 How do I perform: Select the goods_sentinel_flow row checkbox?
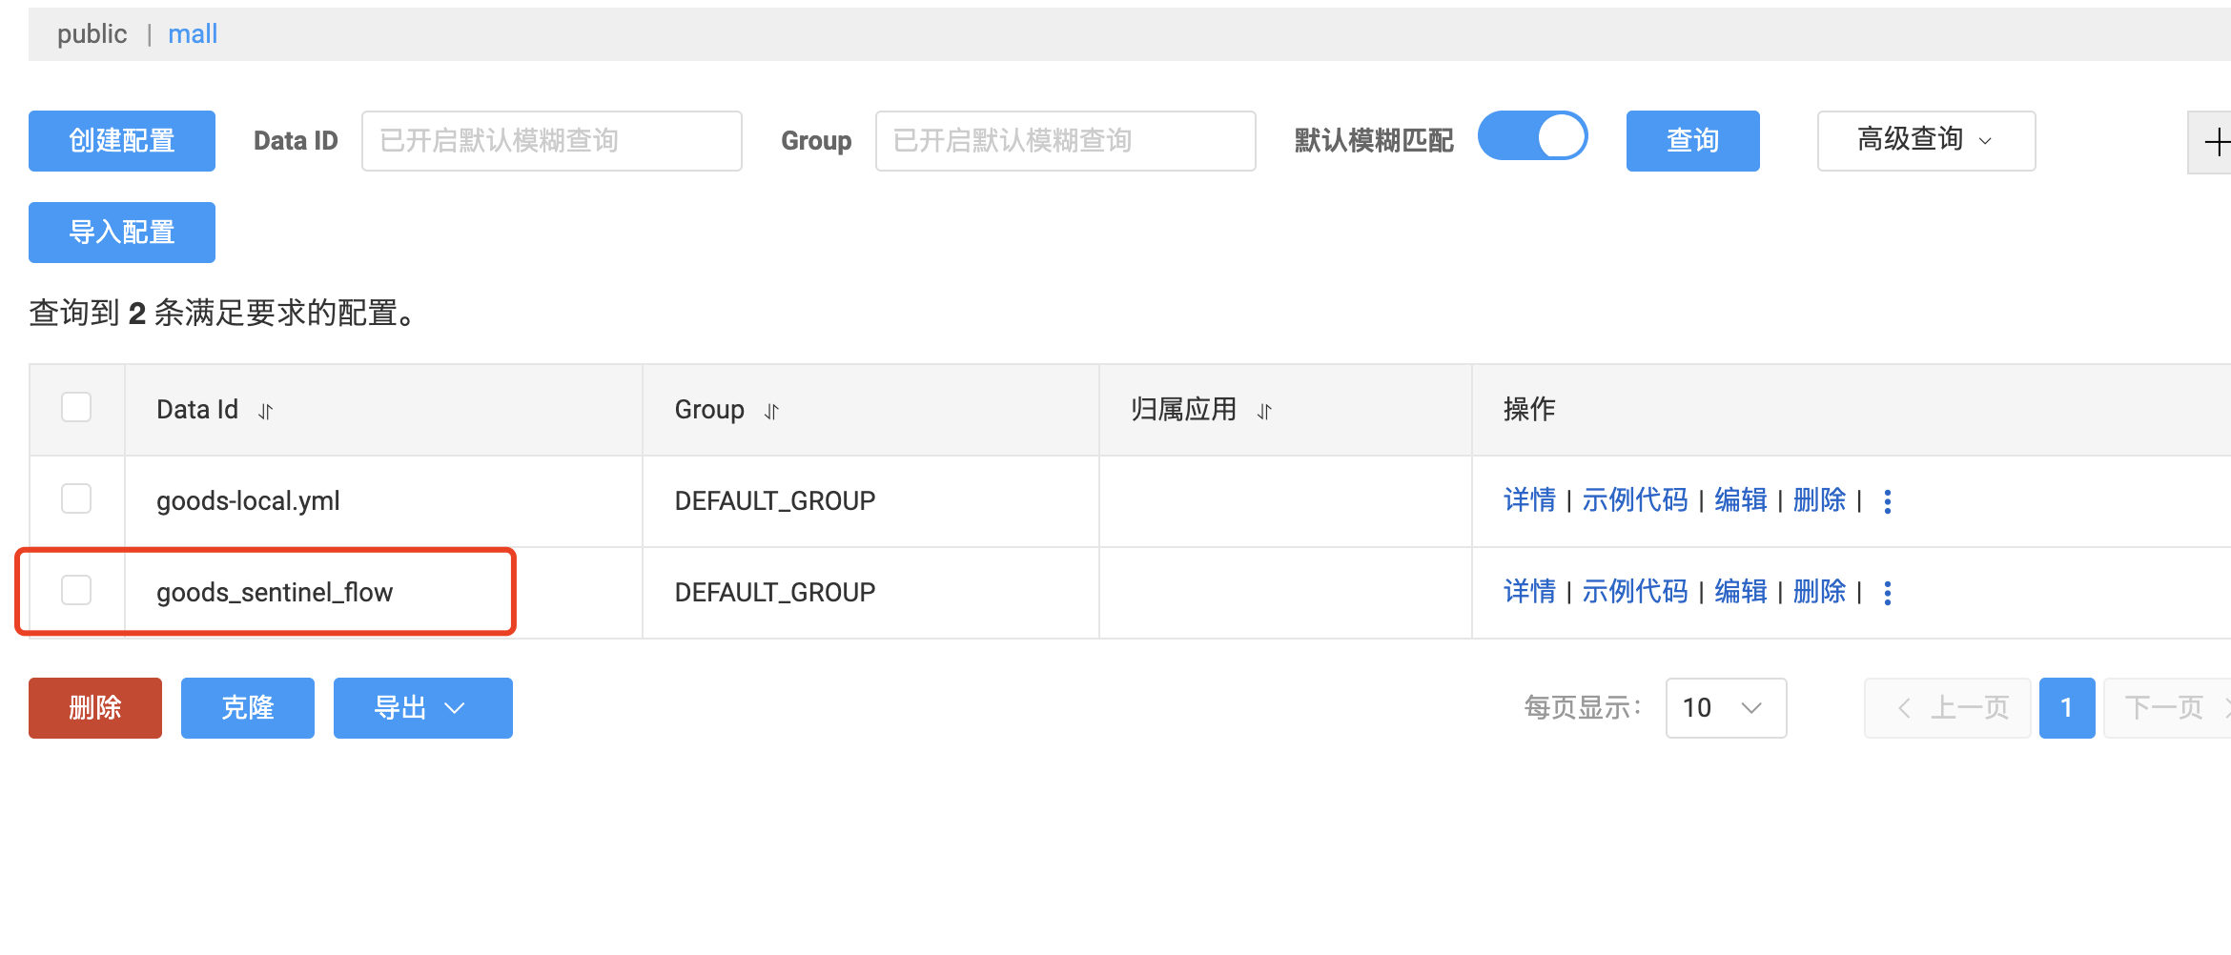pos(76,591)
